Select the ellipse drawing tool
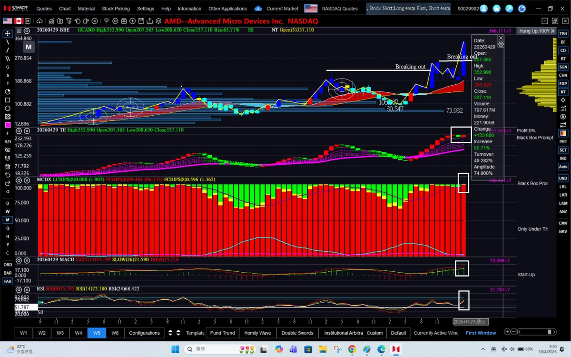571x357 pixels. point(8,109)
